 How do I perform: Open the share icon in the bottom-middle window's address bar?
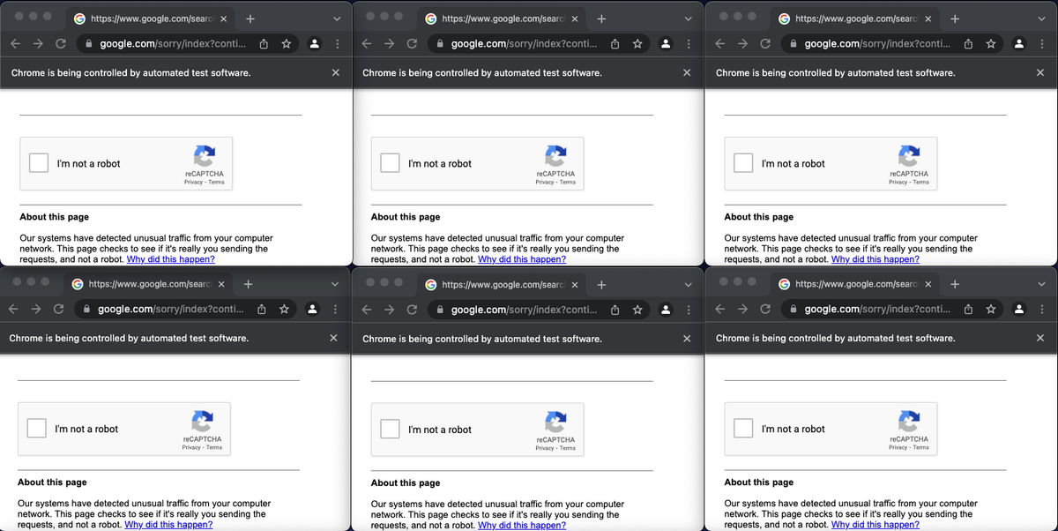615,310
